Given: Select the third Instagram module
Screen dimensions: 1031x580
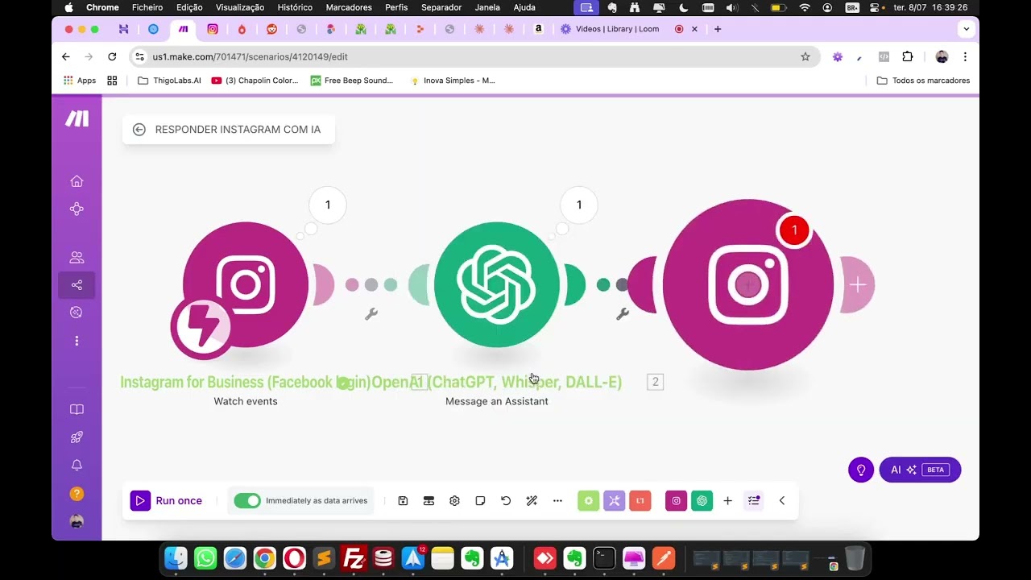Looking at the screenshot, I should point(748,284).
